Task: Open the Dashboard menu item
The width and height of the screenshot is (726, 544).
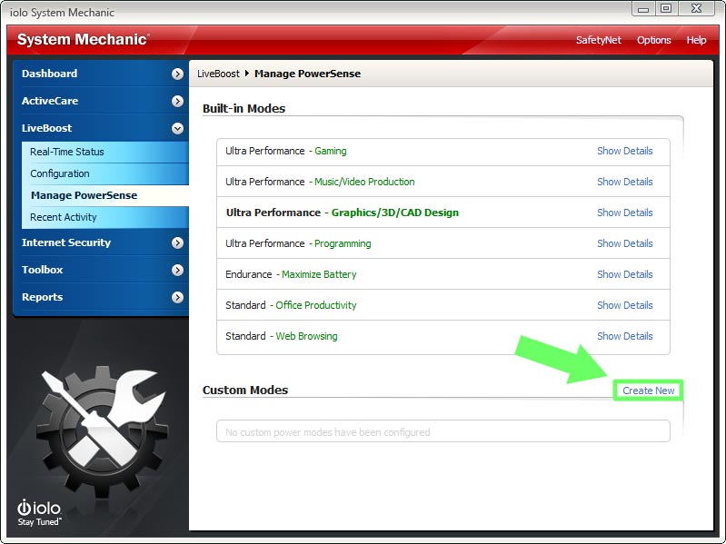Action: pyautogui.click(x=50, y=74)
